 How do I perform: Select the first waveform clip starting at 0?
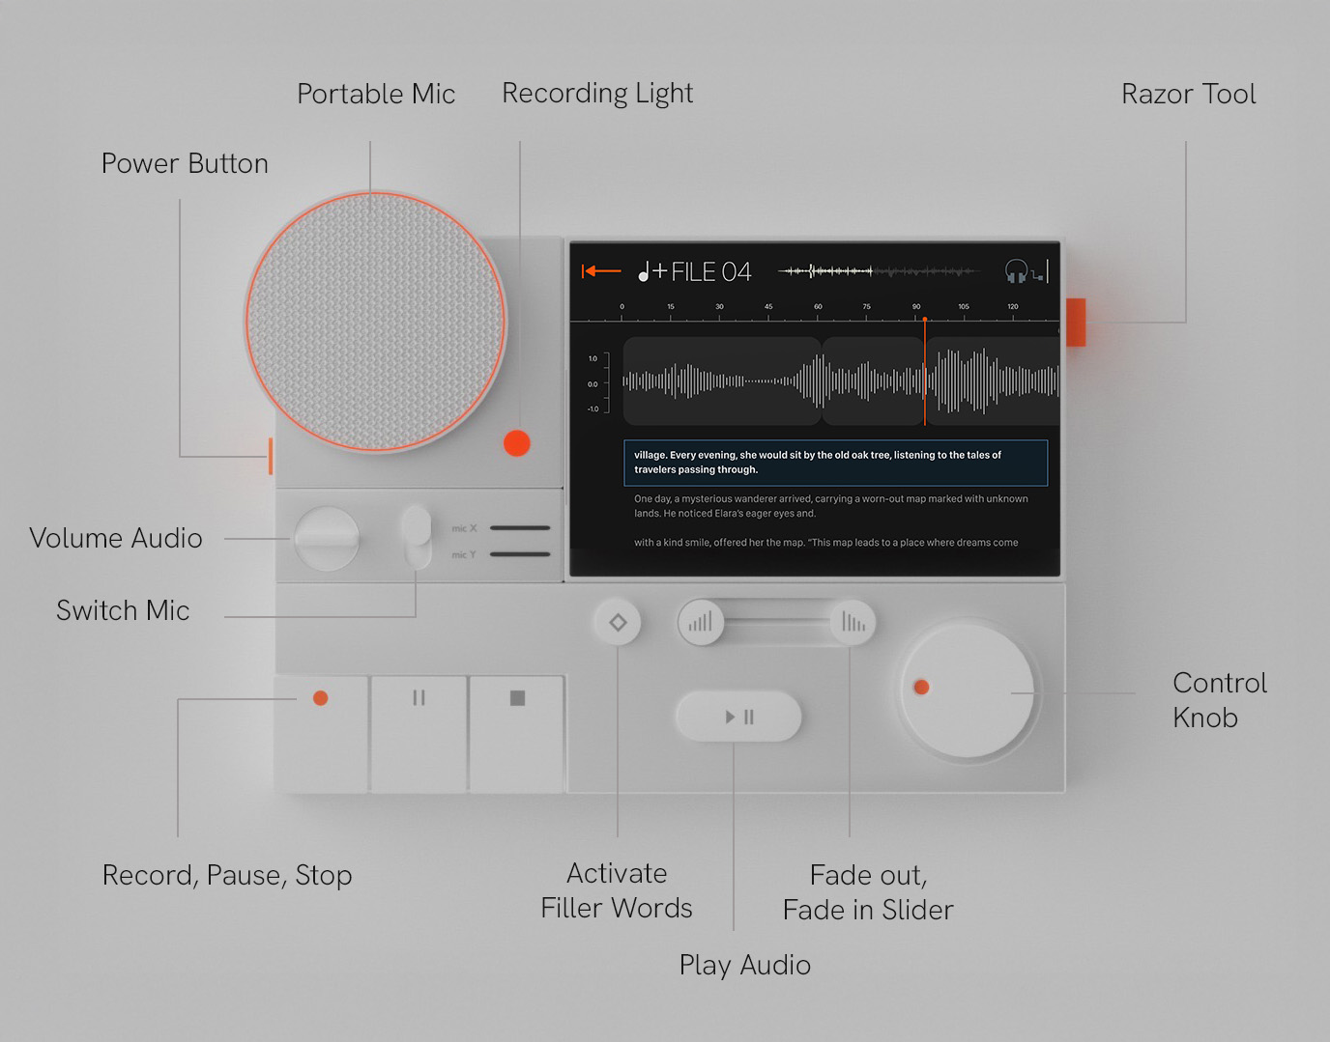click(721, 380)
